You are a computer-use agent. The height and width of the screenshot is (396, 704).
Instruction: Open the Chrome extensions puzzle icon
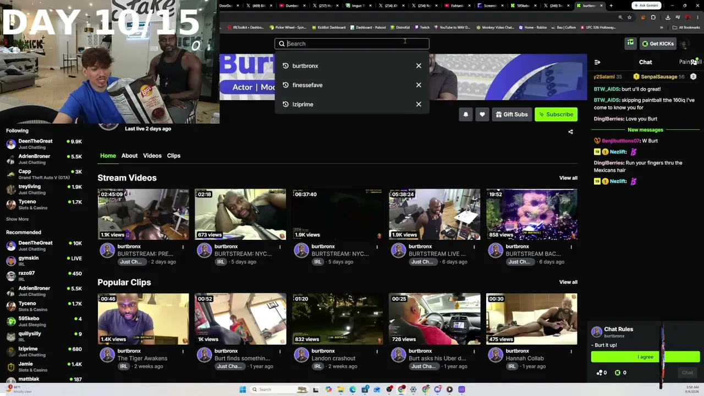(x=653, y=17)
